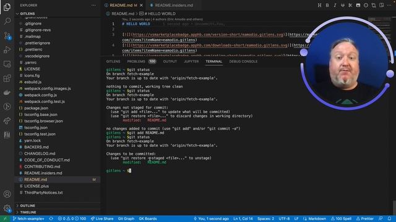This screenshot has height=222, width=396.
Task: Click GK Boards in status bar
Action: 148,219
